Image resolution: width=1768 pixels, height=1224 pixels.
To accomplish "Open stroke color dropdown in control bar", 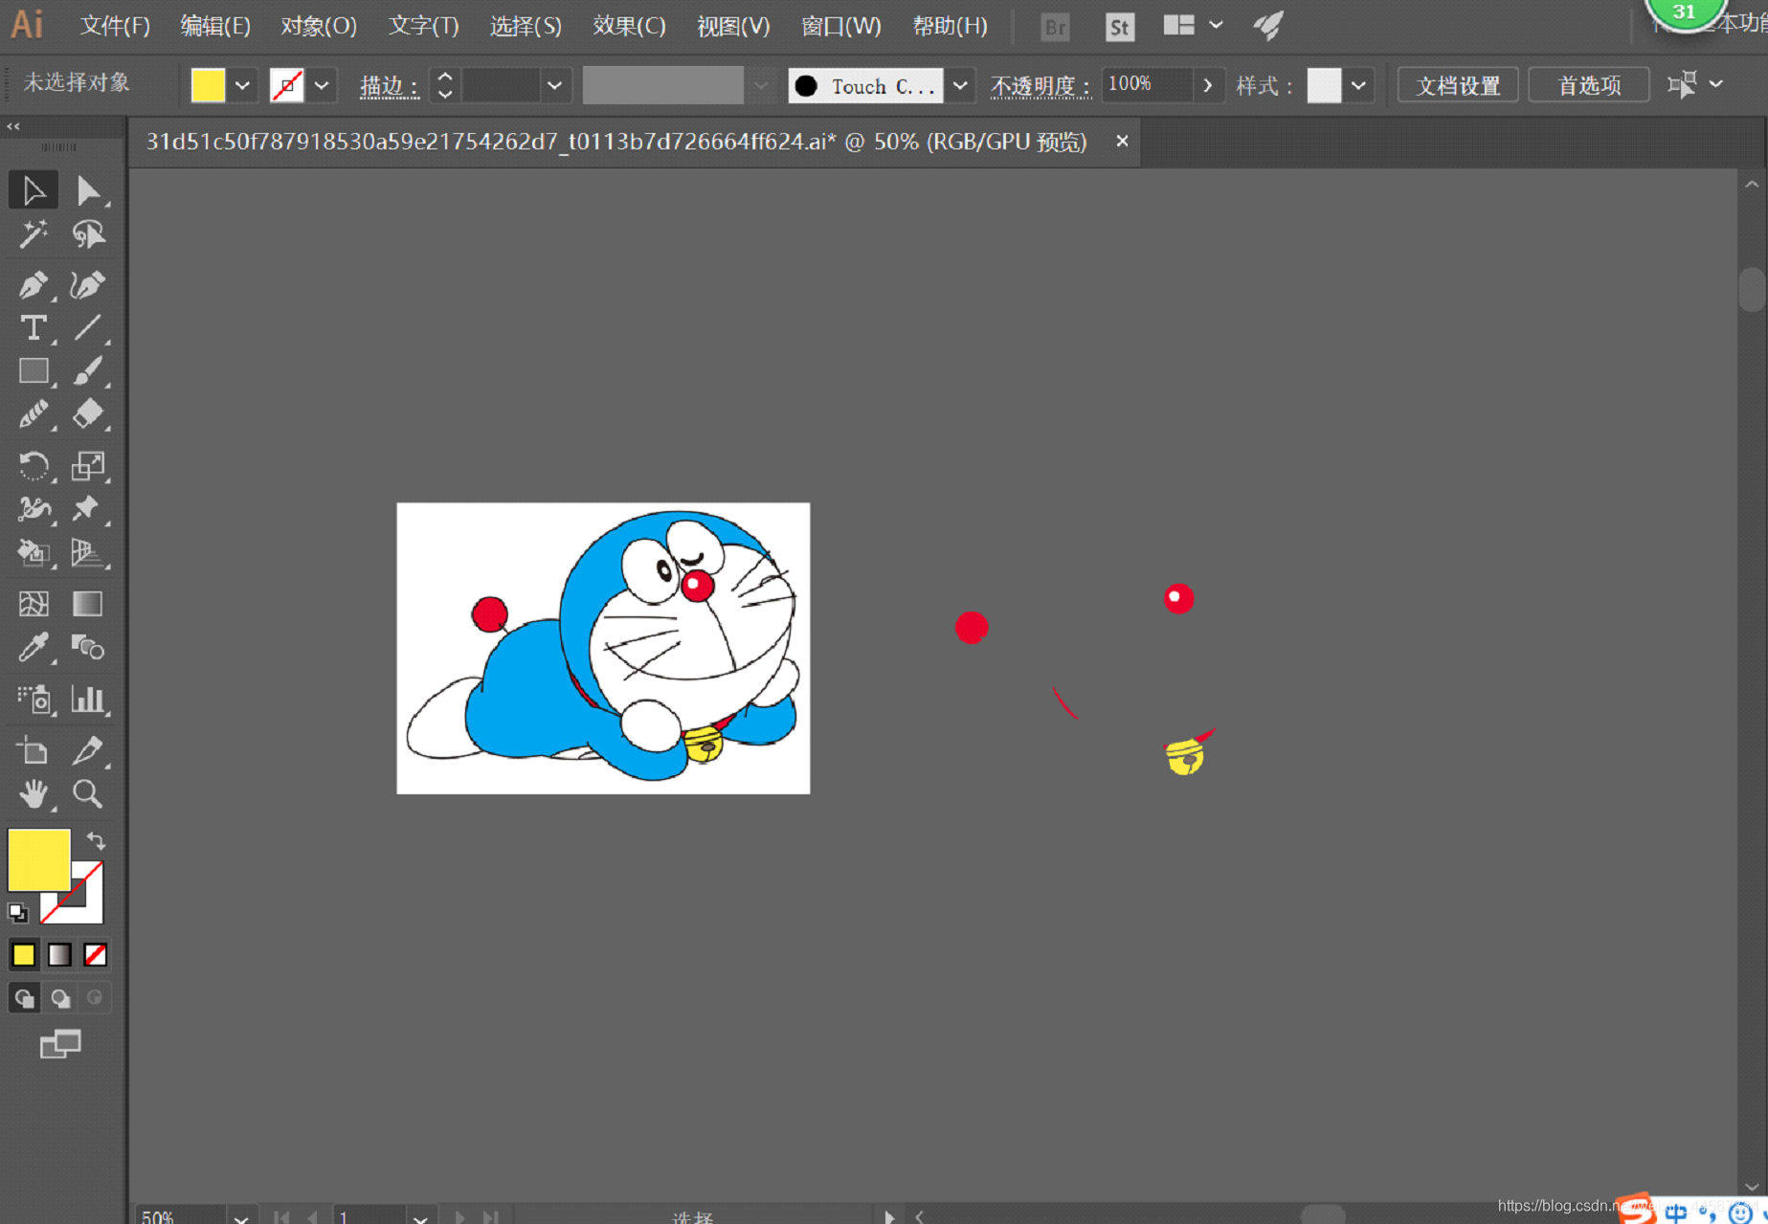I will pyautogui.click(x=322, y=85).
